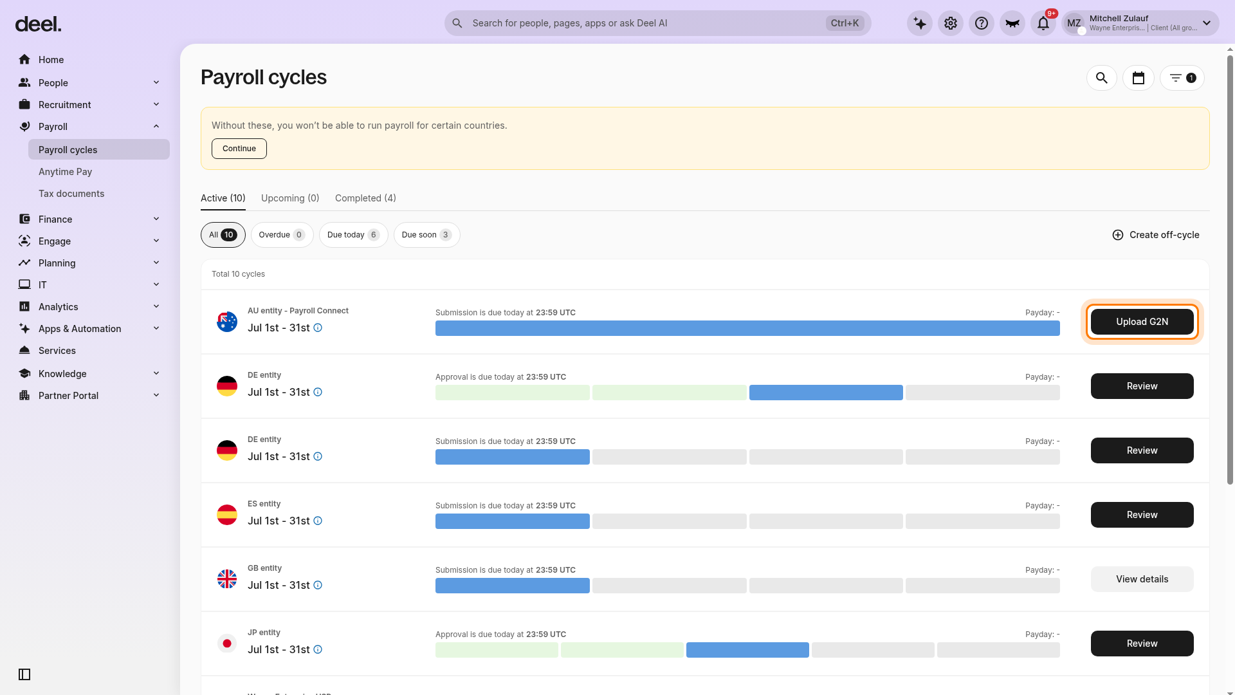Click the Services bell icon

[24, 351]
